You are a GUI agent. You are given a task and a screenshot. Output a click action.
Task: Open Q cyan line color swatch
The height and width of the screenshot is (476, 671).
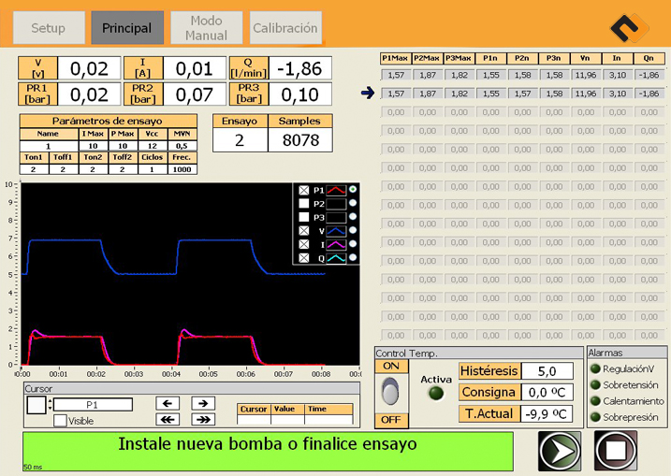point(336,258)
